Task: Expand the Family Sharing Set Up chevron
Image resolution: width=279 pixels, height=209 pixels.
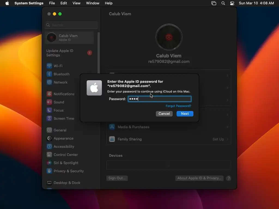Action: click(228, 139)
